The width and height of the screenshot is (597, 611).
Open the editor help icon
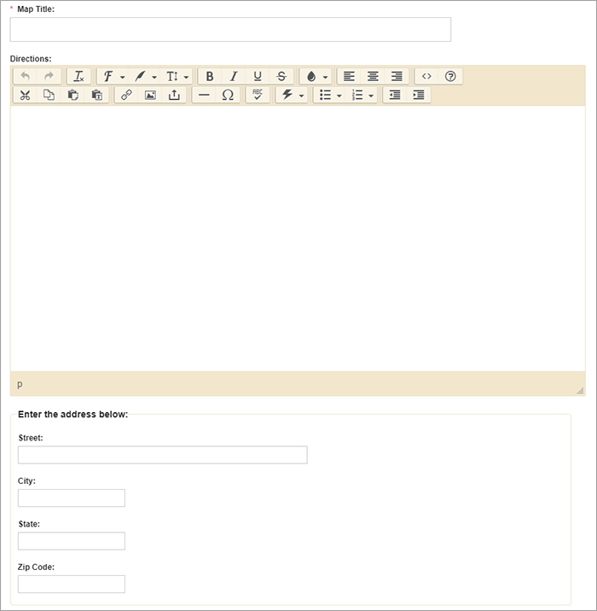[x=450, y=76]
